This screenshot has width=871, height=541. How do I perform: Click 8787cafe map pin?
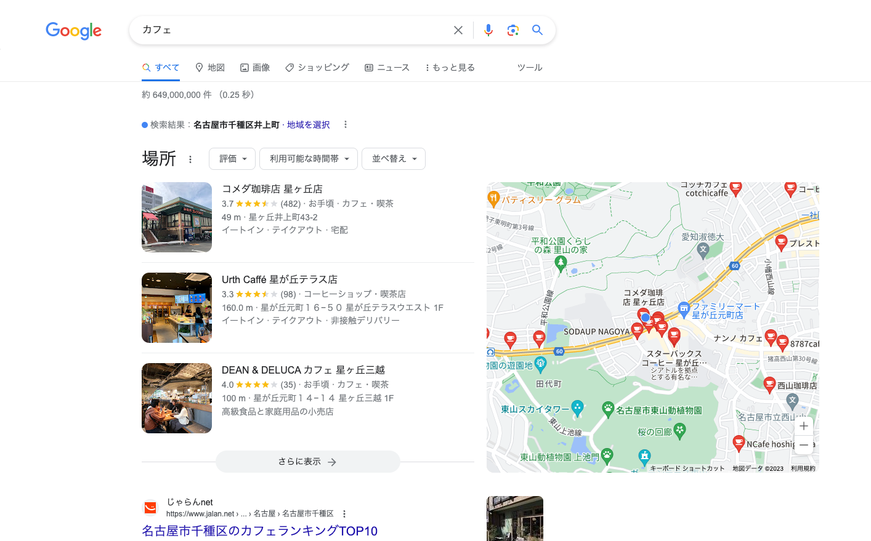(x=783, y=343)
